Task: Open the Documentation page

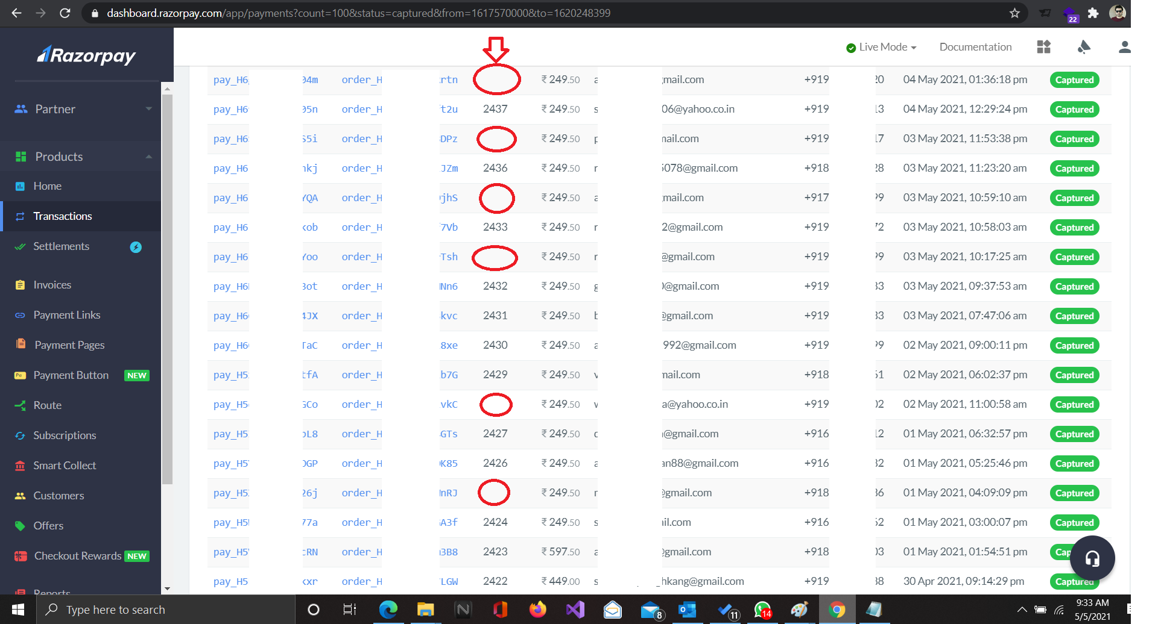Action: [975, 47]
